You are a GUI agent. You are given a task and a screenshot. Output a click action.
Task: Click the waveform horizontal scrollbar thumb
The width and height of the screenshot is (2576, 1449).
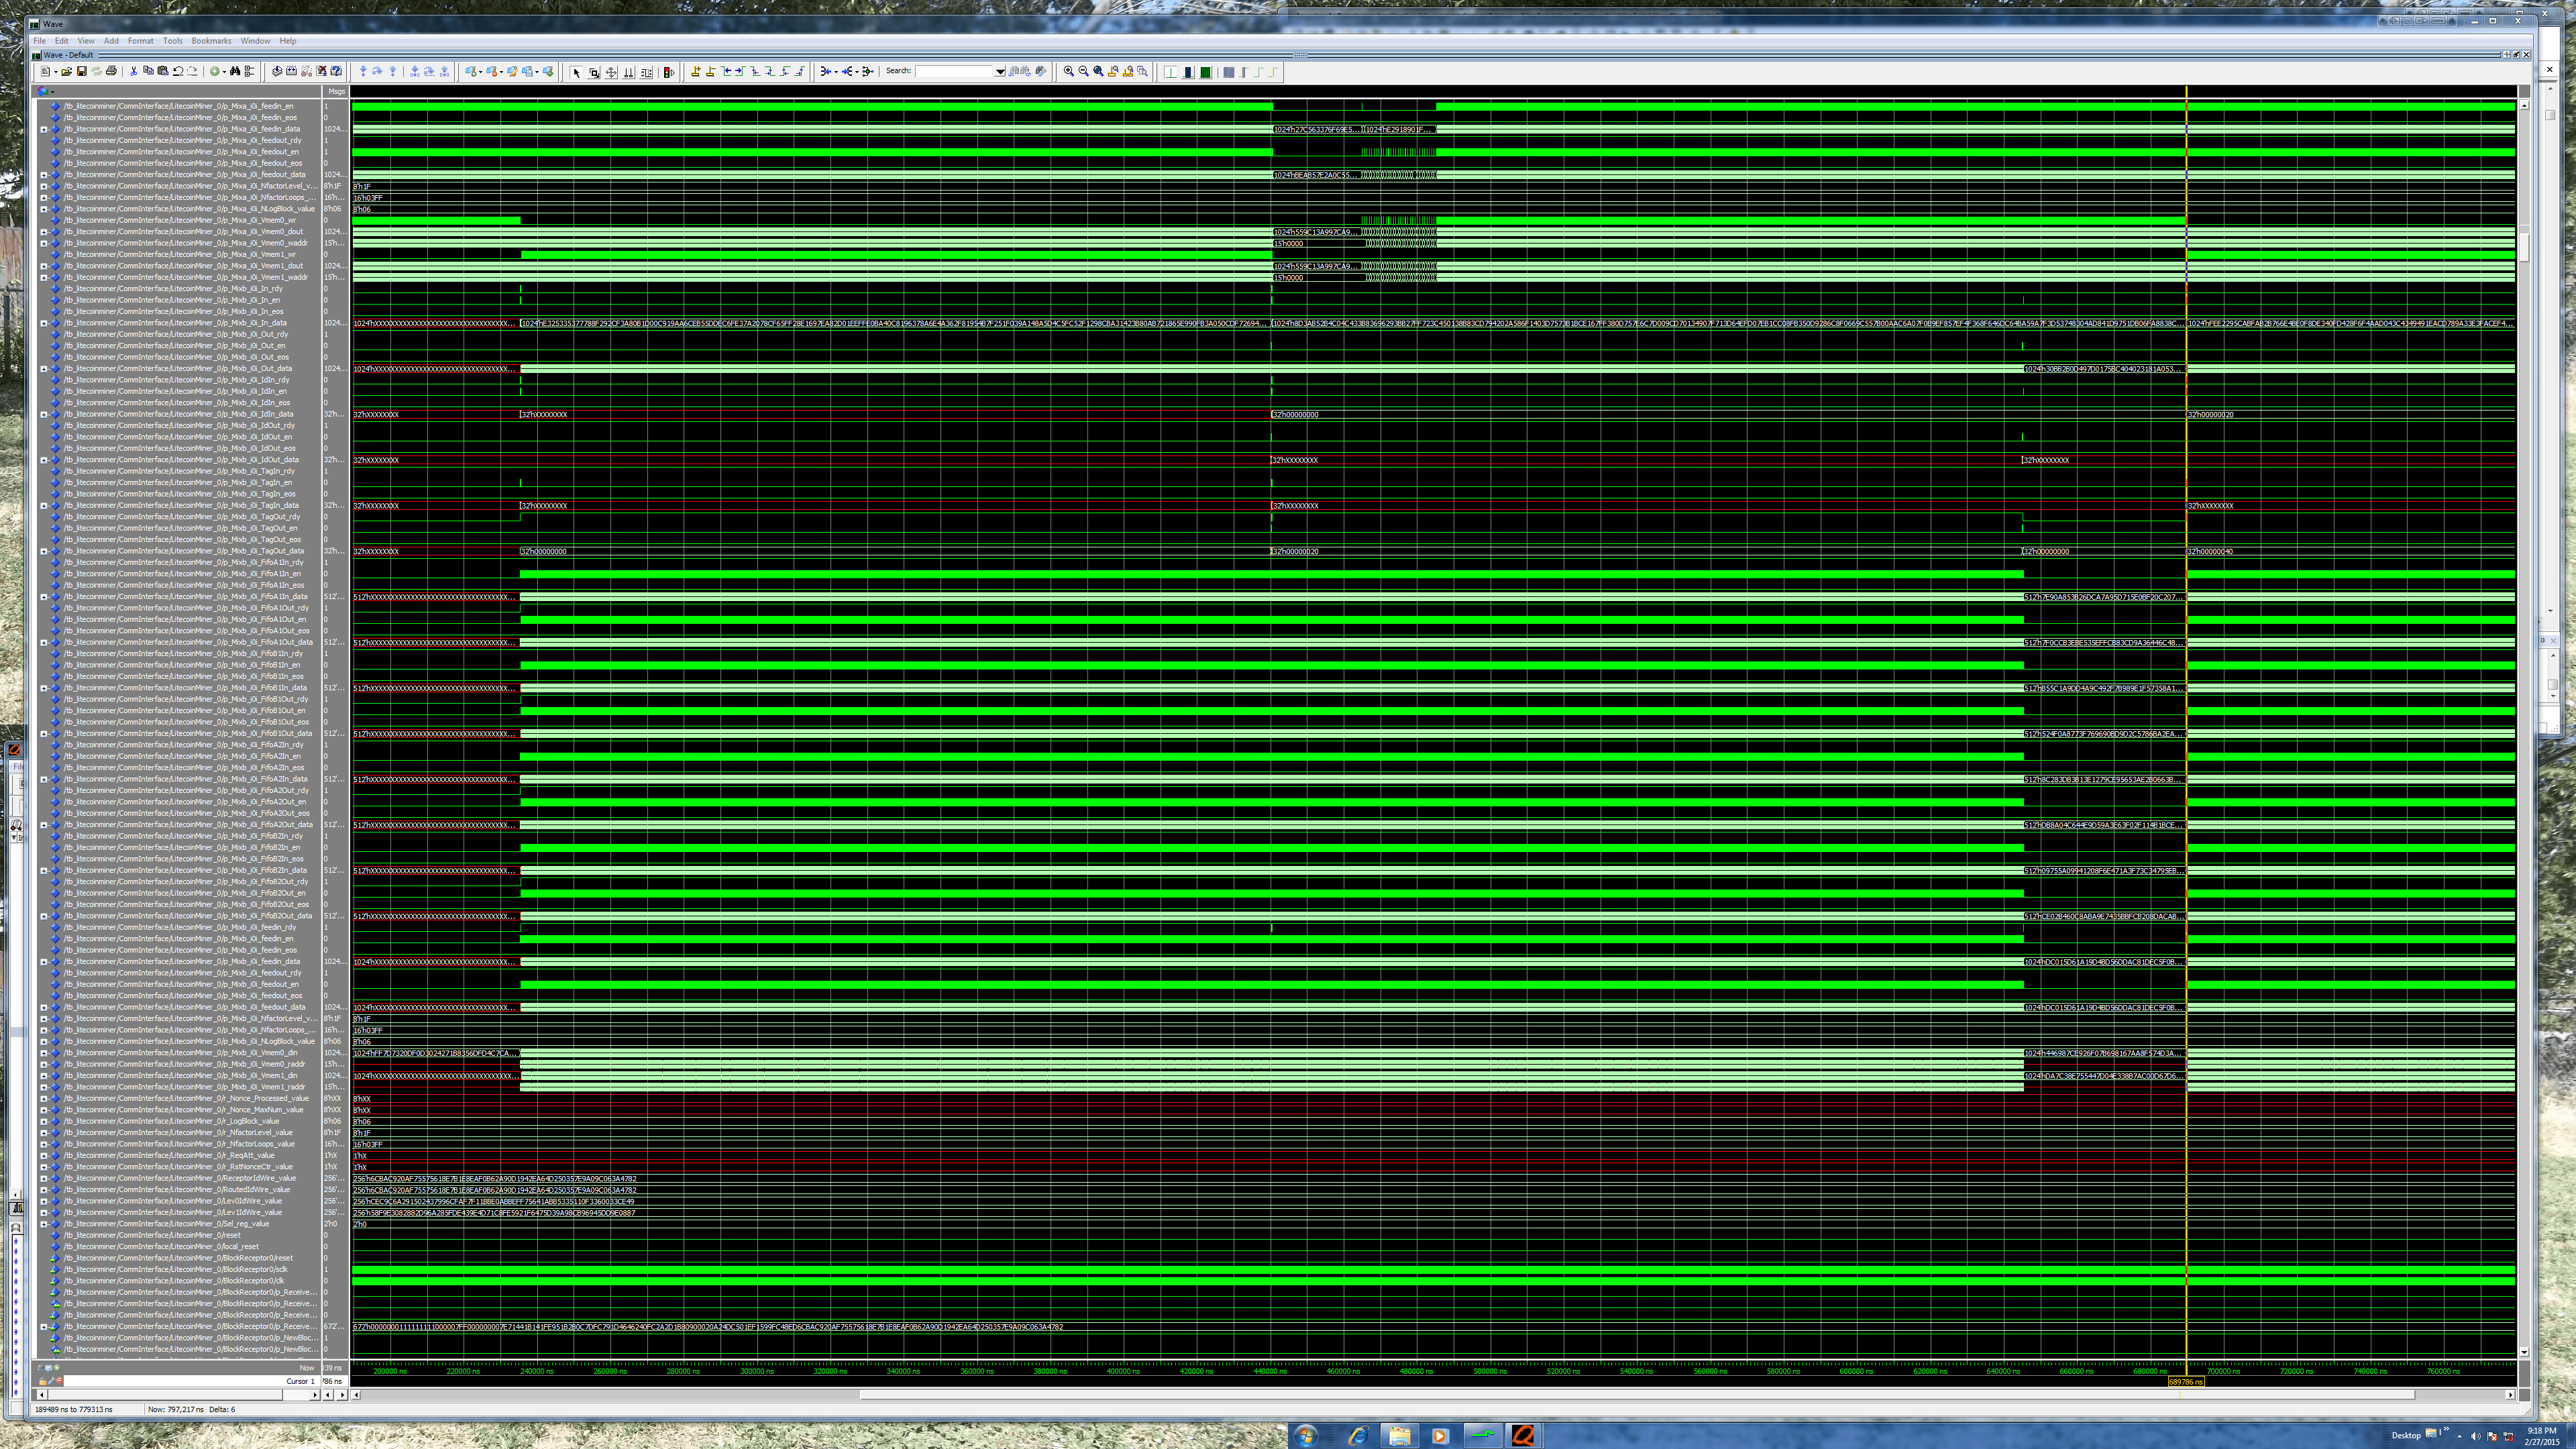point(1637,1394)
